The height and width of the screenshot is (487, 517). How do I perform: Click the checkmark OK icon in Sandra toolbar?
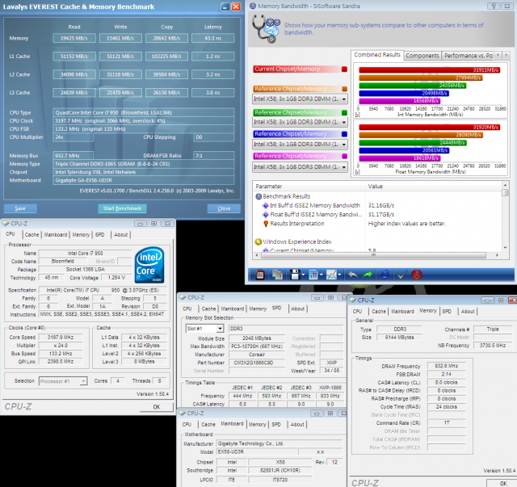[401, 275]
